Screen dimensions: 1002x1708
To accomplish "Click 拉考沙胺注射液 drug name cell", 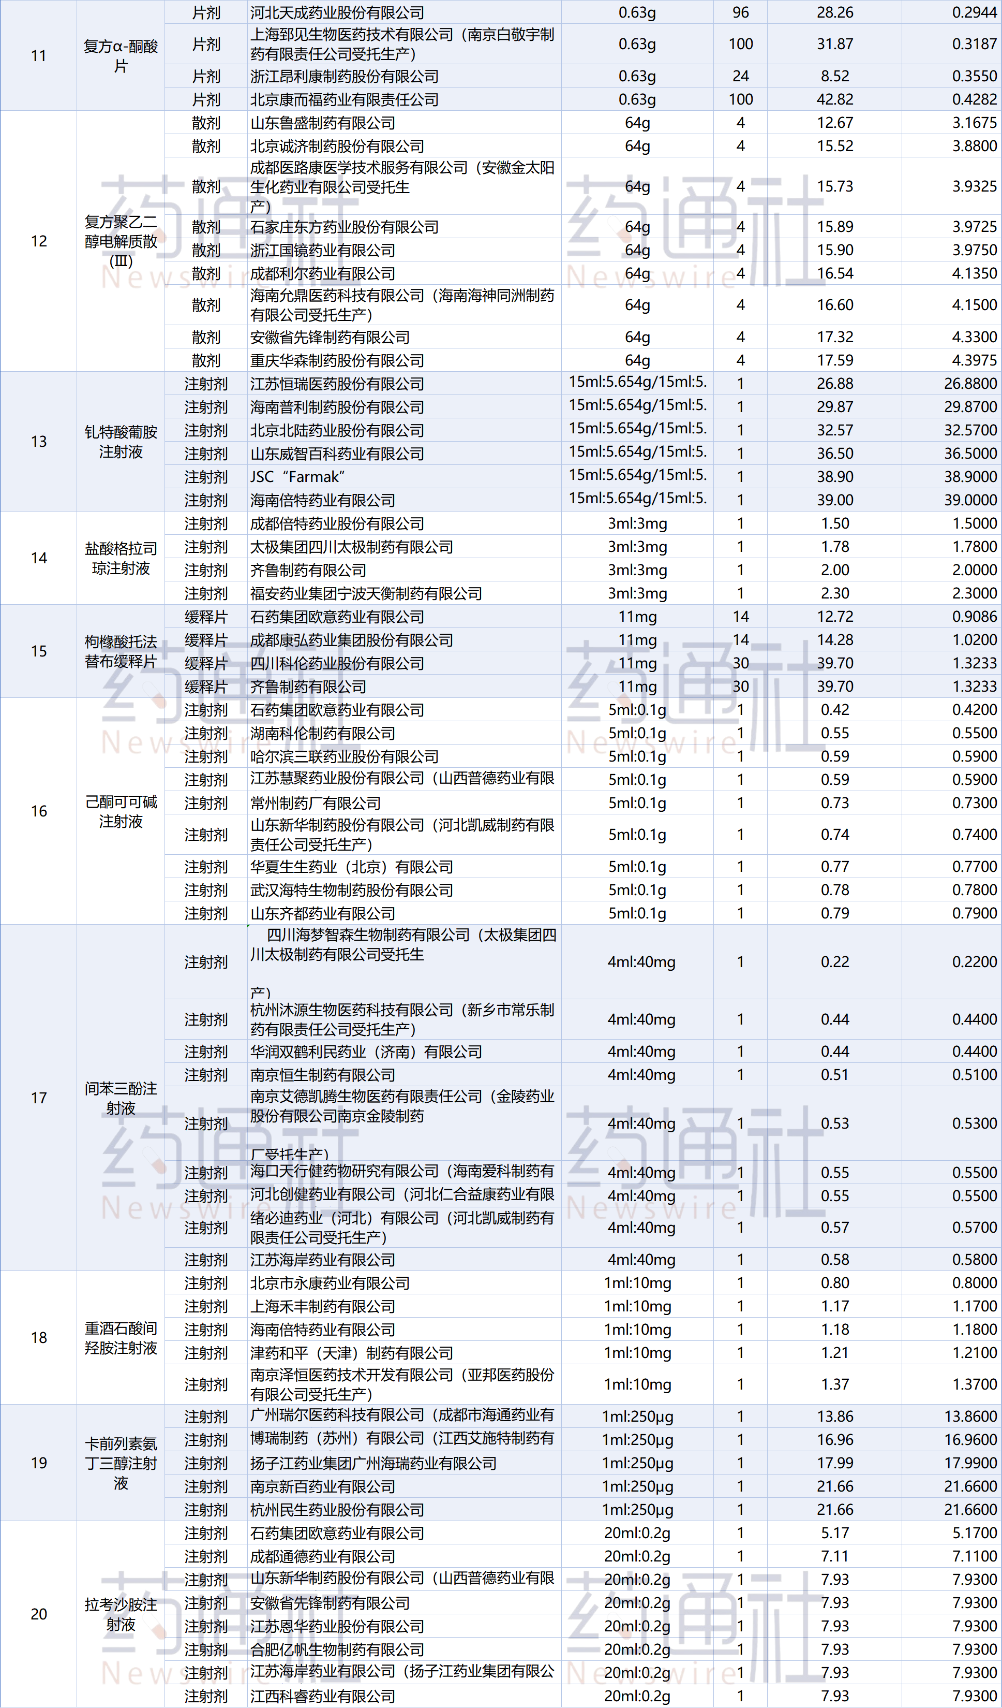I will [121, 1614].
